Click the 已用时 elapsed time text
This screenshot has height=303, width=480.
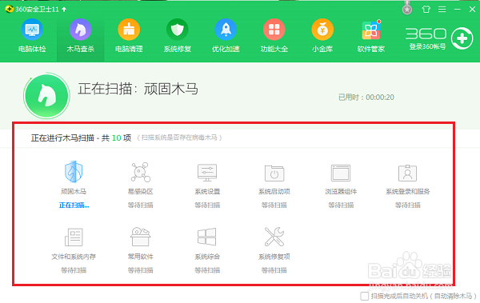tap(366, 98)
